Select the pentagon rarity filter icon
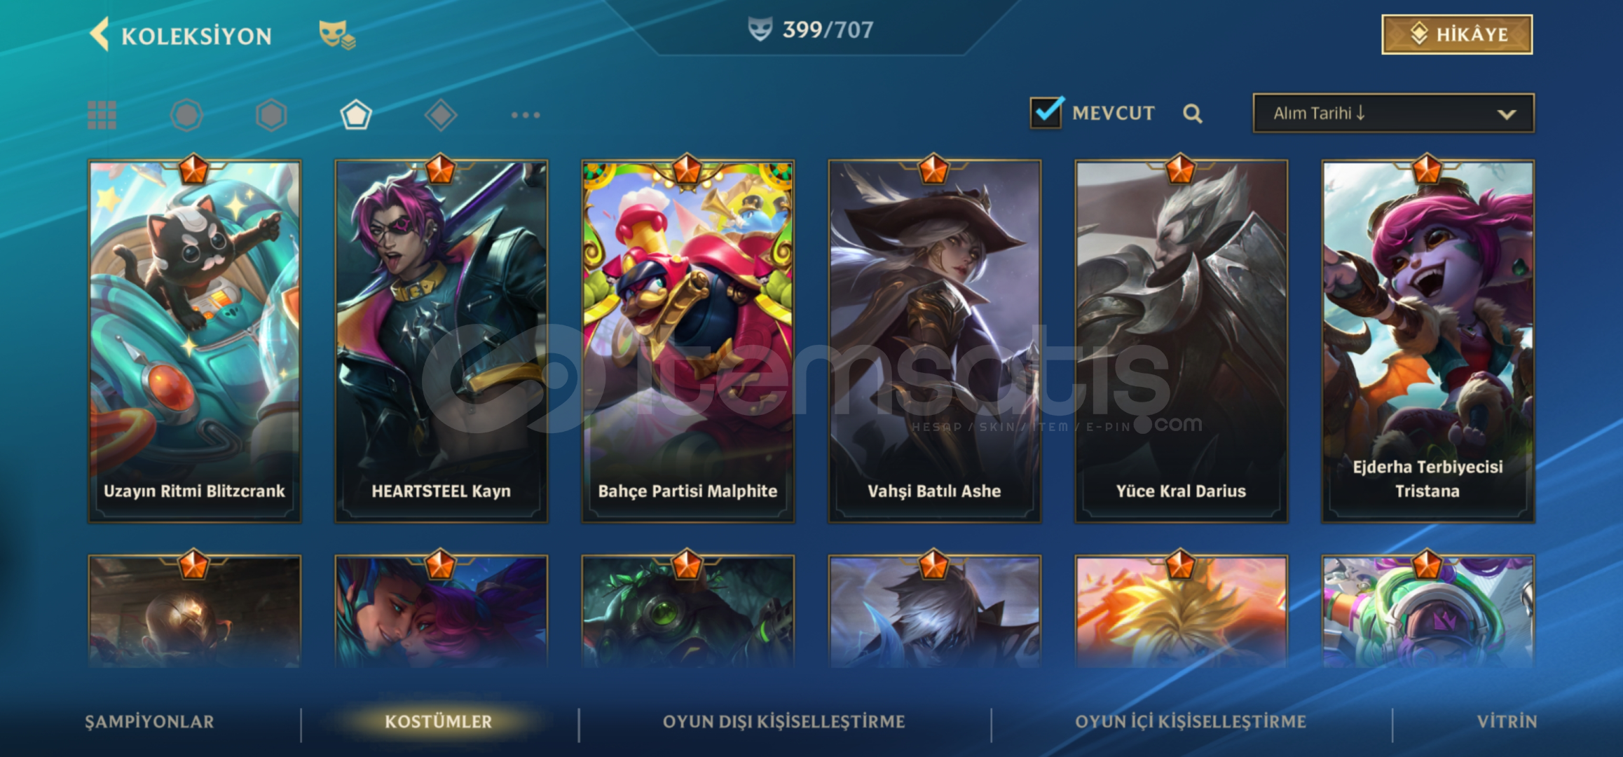Image resolution: width=1623 pixels, height=757 pixels. coord(356,115)
